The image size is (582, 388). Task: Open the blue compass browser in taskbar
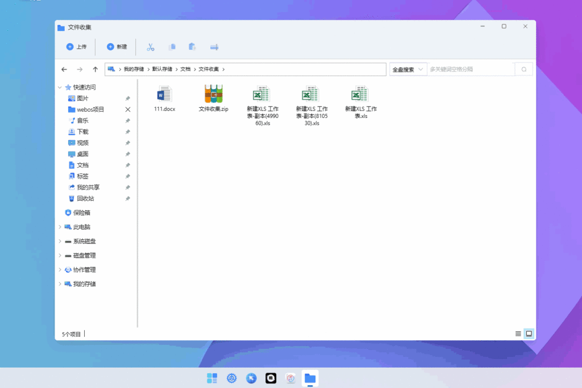pos(251,378)
